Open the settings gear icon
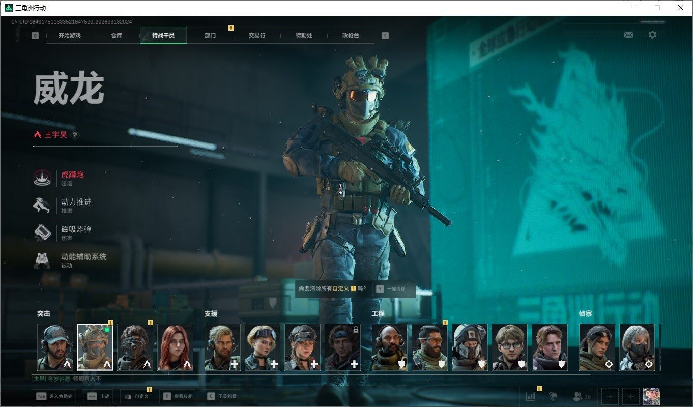 coord(652,35)
